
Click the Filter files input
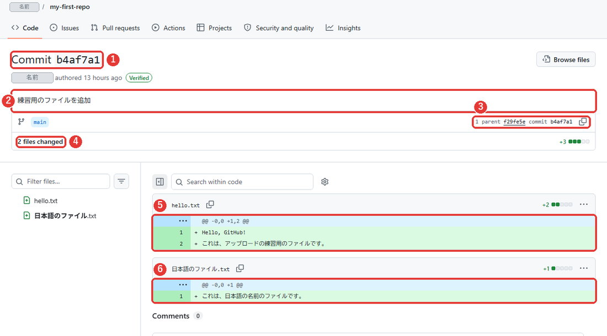(x=61, y=181)
